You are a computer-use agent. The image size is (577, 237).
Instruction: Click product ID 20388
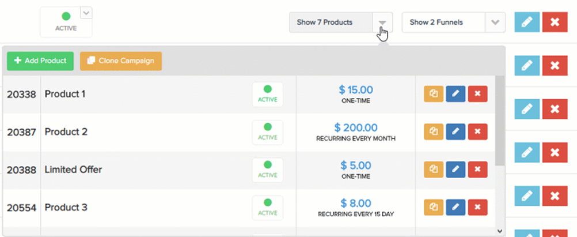[21, 170]
